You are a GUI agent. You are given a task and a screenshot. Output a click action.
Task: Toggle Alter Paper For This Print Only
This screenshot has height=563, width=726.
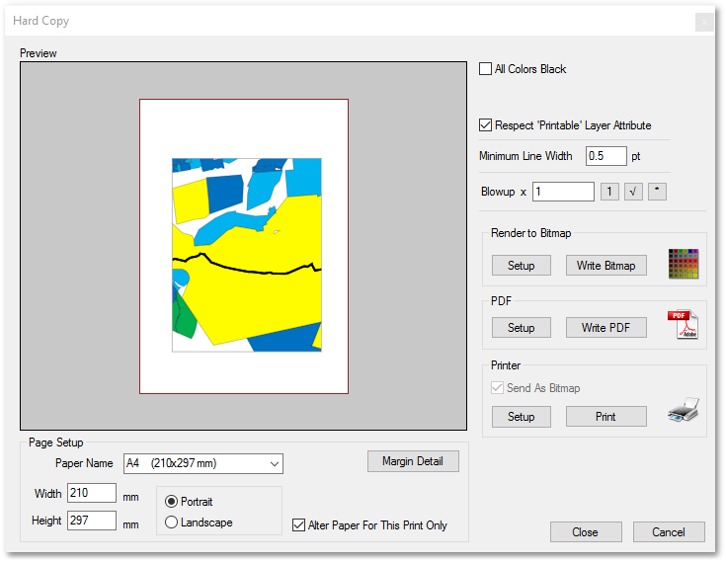click(298, 525)
